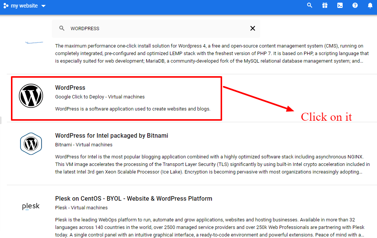377x238 pixels.
Task: Open the help question mark icon
Action: [x=355, y=5]
